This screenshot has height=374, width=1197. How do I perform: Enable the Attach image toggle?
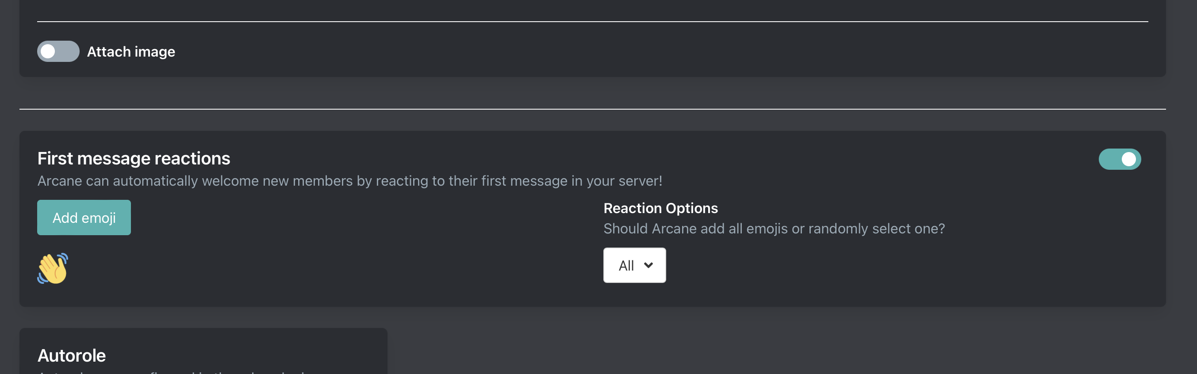click(58, 51)
